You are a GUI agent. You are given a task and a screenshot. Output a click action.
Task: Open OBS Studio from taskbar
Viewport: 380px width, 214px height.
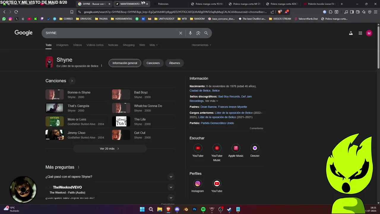pyautogui.click(x=221, y=209)
